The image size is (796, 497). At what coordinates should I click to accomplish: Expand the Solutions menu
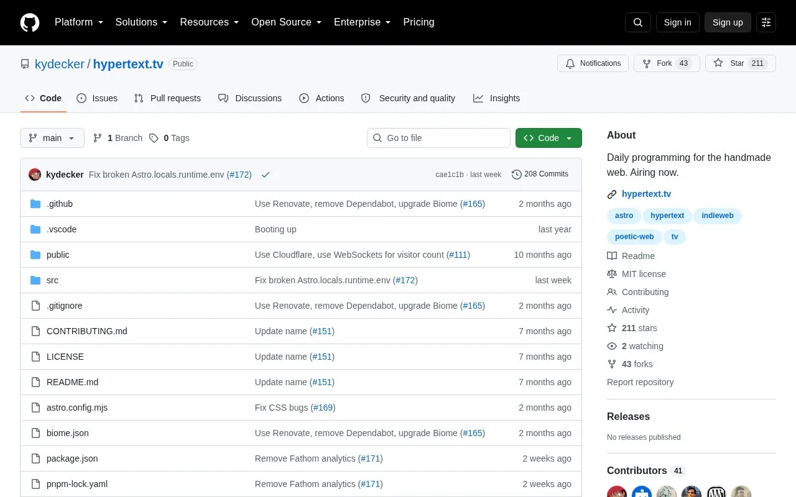142,22
